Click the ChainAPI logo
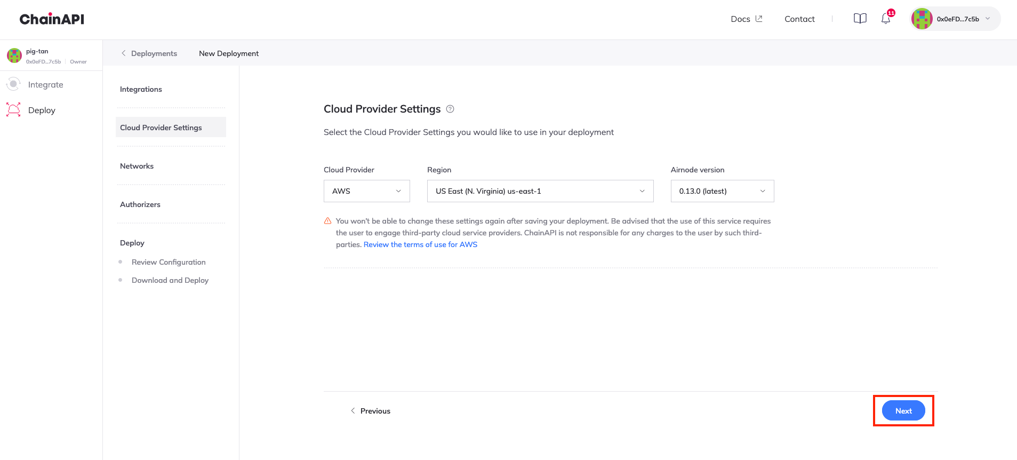 (52, 19)
